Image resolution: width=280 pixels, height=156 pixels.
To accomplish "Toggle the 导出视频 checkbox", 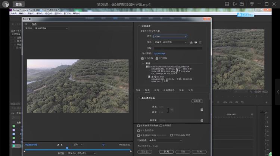I will (142, 58).
